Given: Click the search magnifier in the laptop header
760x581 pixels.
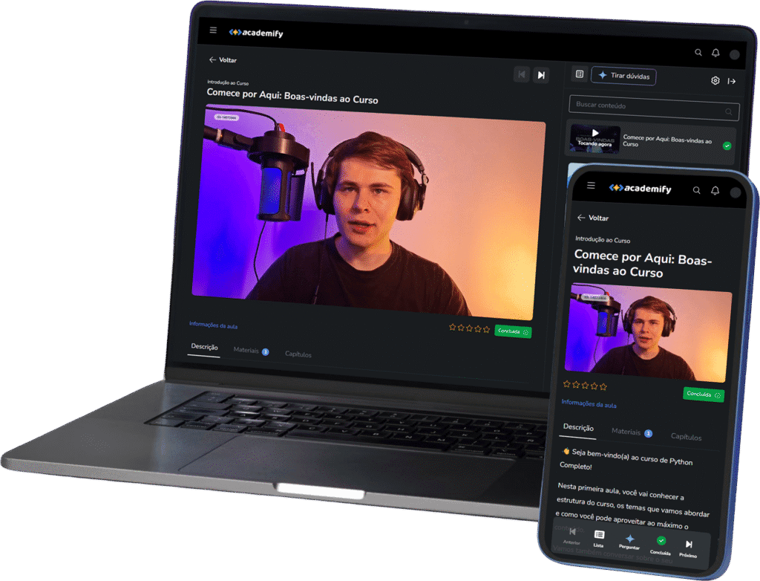Looking at the screenshot, I should point(698,53).
